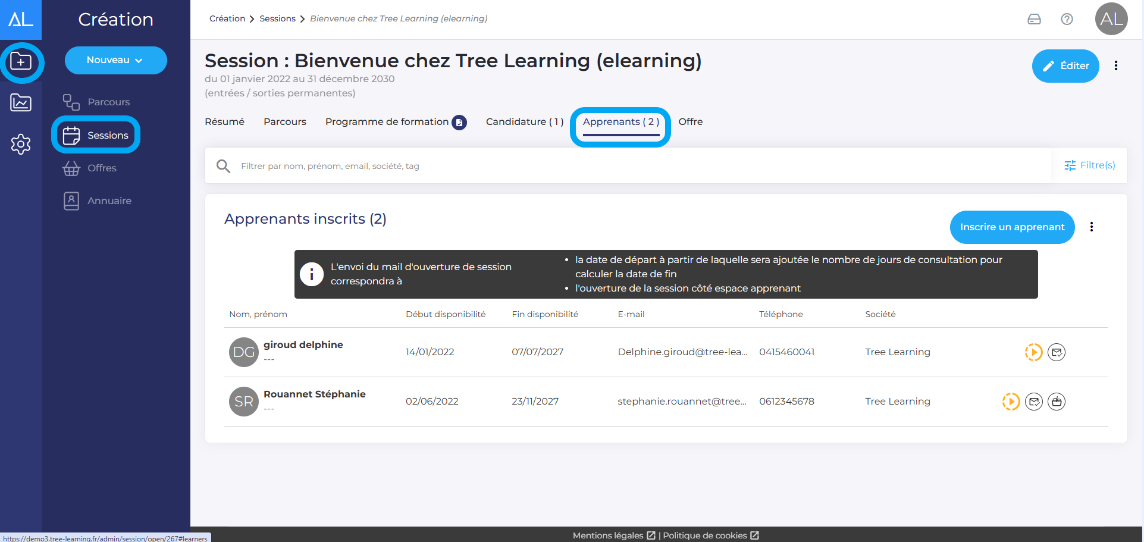The width and height of the screenshot is (1144, 542).
Task: Open the Filtre(s) panel
Action: pyautogui.click(x=1089, y=165)
